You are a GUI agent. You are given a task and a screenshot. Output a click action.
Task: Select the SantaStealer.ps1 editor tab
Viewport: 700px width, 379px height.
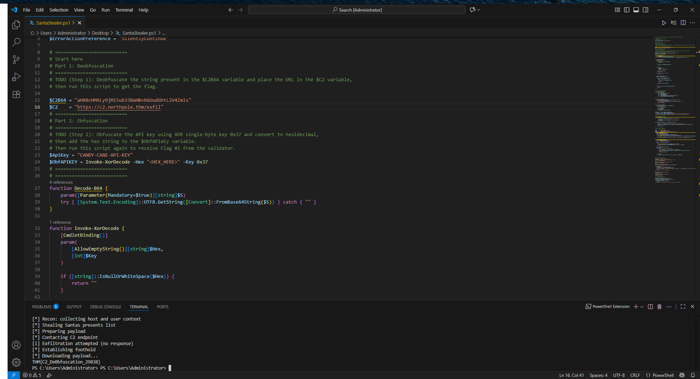click(53, 23)
